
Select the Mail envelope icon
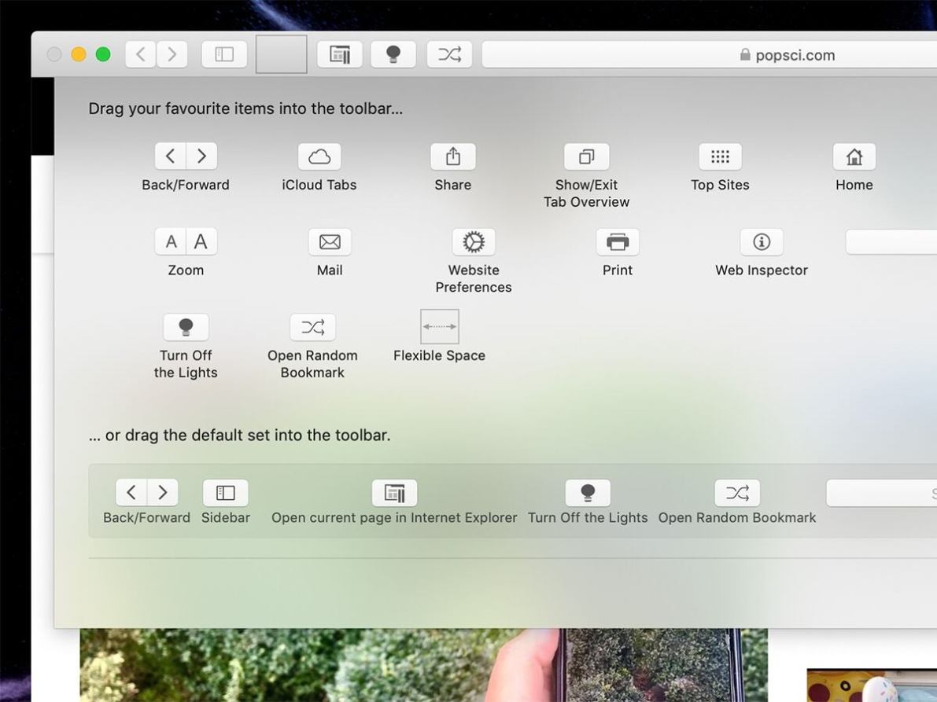point(329,241)
